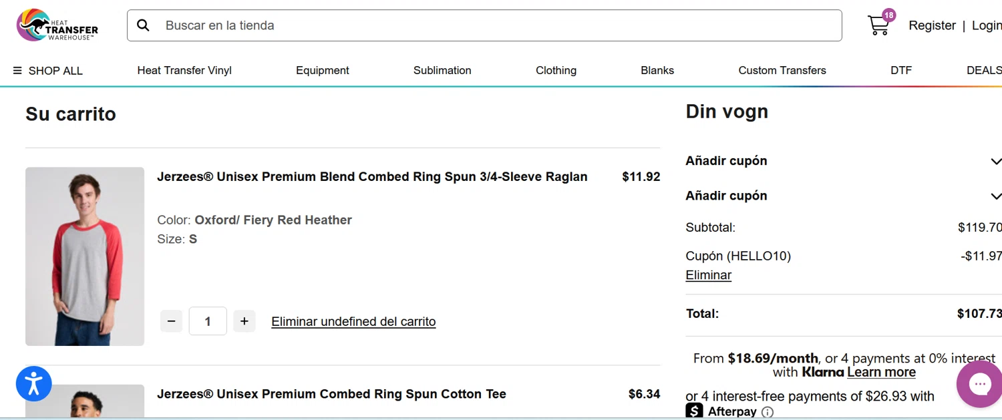Click the search magnifier icon
Screen dimensions: 1002x420
click(x=143, y=25)
